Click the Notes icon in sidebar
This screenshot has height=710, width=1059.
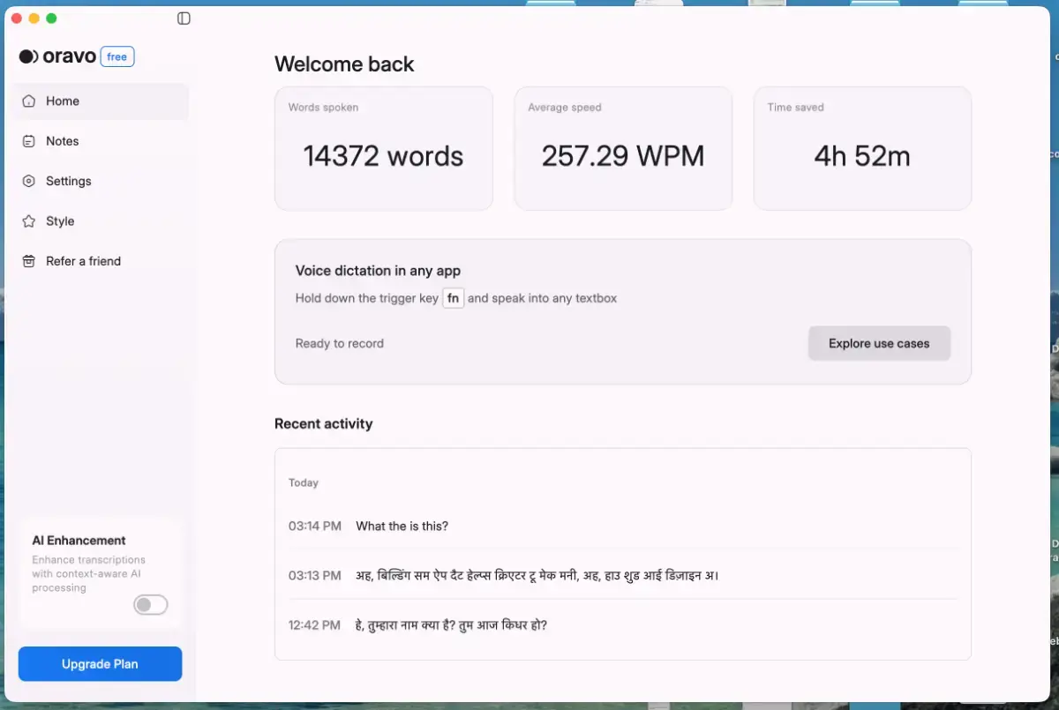[x=29, y=141]
